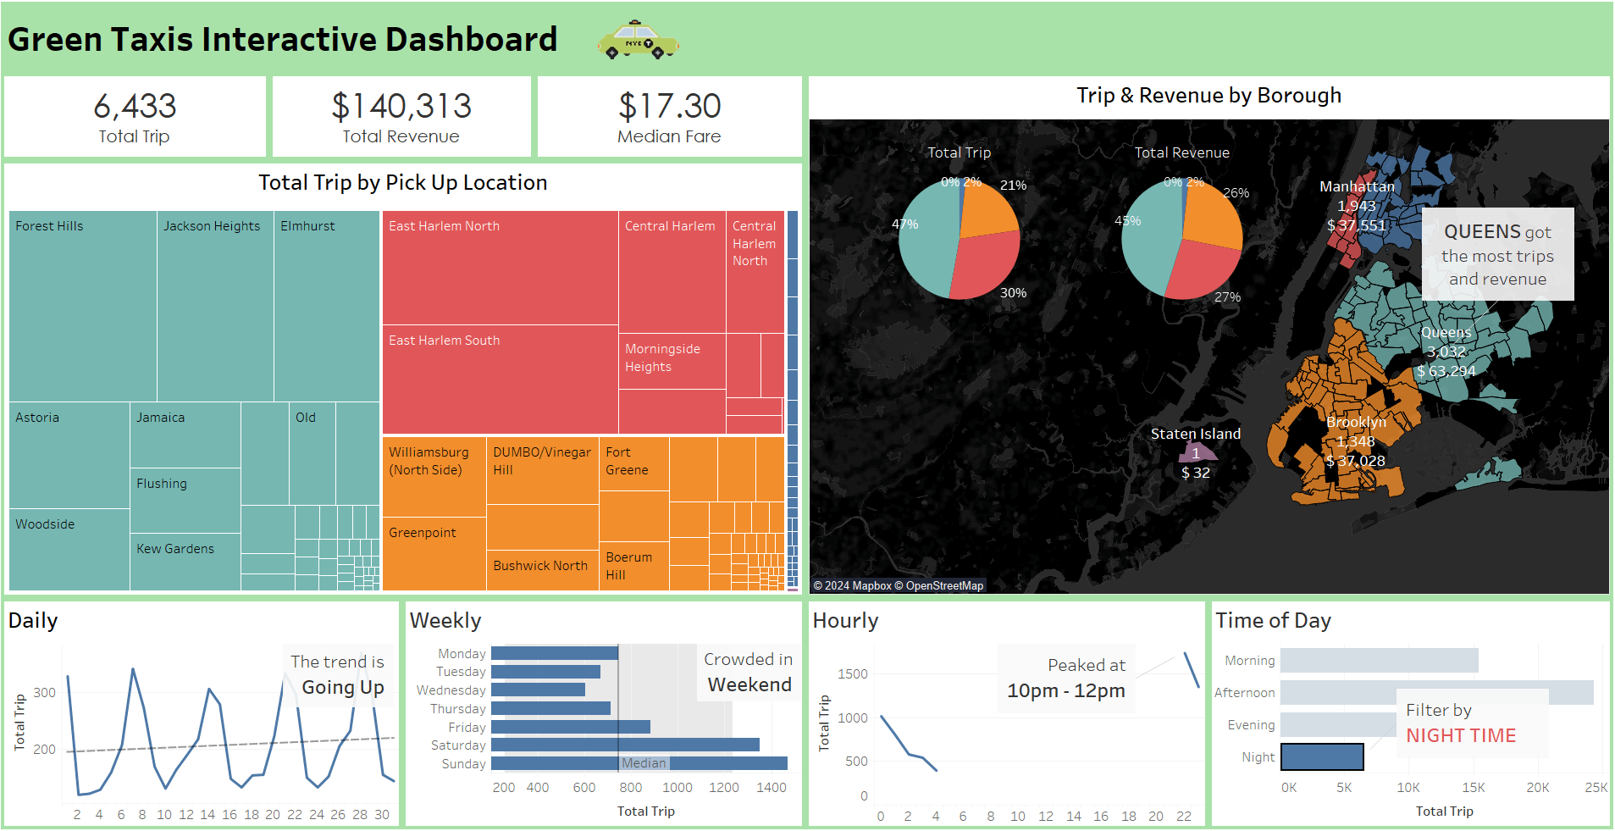Select the Forest Hills treemap tile
Viewport: 1615px width, 831px height.
[83, 307]
